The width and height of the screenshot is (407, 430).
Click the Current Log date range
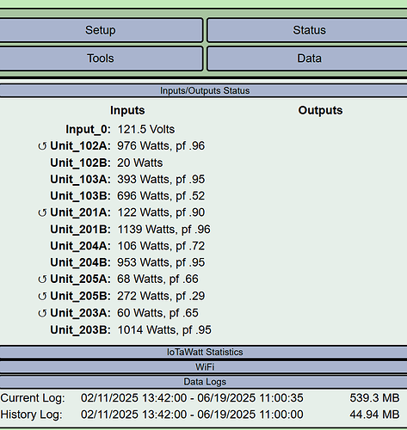click(192, 398)
